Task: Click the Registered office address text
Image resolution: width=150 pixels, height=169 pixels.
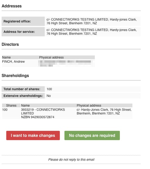Action: (x=92, y=21)
